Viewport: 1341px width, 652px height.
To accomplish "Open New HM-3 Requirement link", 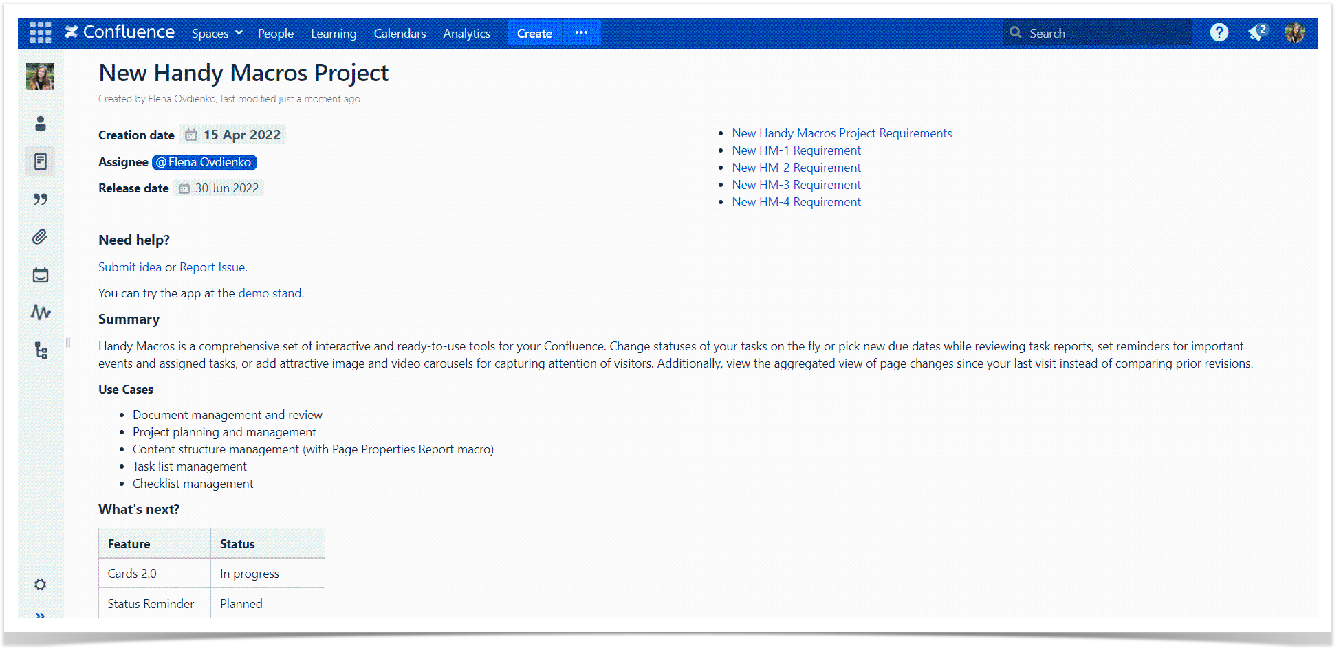I will click(796, 185).
